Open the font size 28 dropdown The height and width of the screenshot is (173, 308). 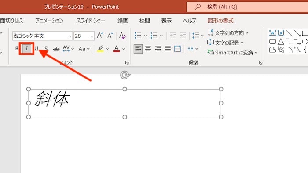click(x=92, y=36)
